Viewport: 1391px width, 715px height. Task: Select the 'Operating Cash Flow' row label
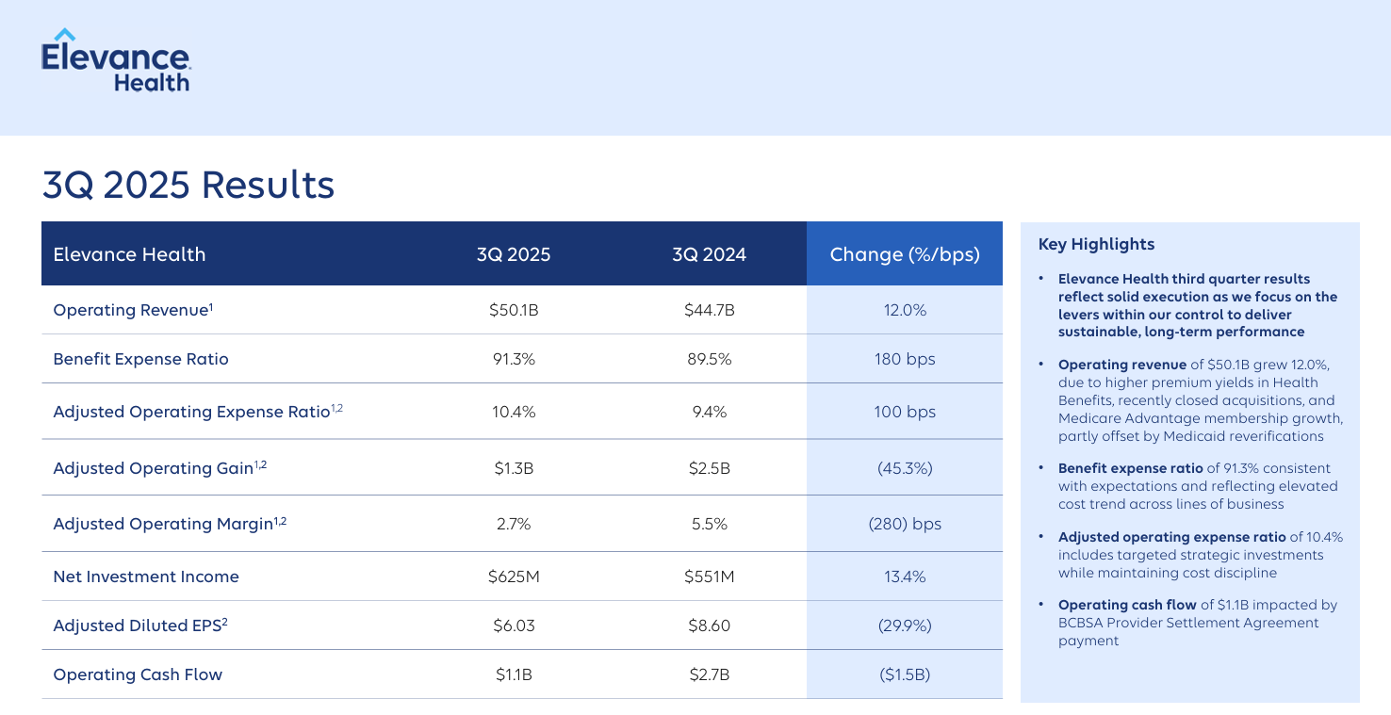pos(138,674)
